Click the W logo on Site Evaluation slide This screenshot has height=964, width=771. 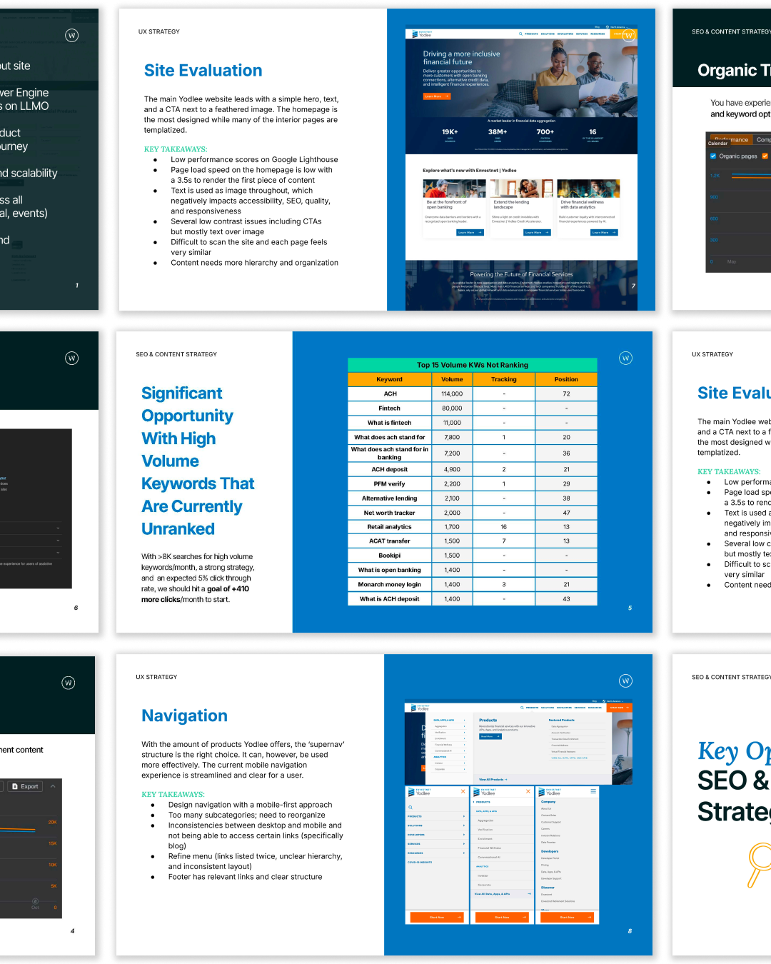click(629, 35)
